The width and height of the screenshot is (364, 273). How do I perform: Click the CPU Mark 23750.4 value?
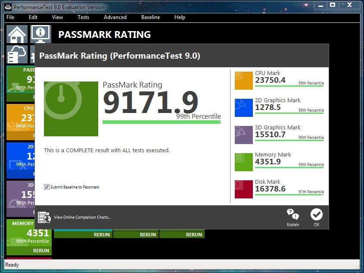click(x=270, y=80)
